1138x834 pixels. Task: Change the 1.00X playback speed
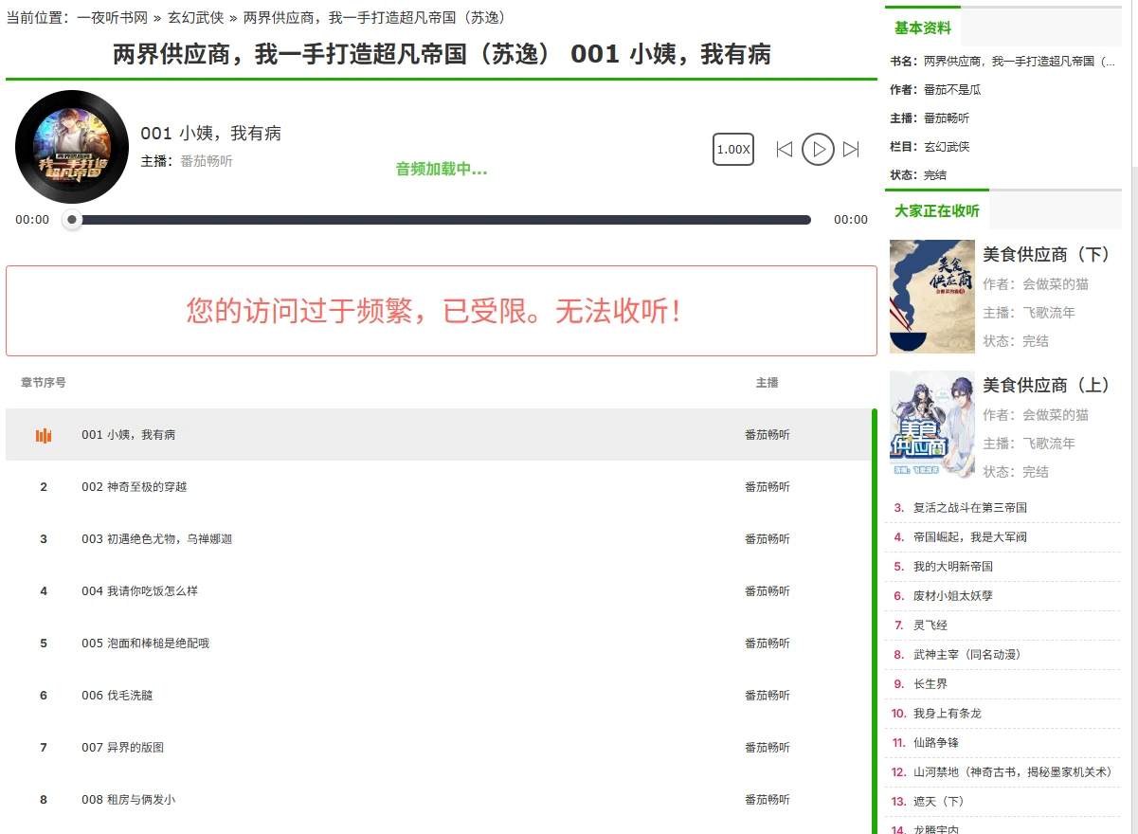[x=733, y=150]
